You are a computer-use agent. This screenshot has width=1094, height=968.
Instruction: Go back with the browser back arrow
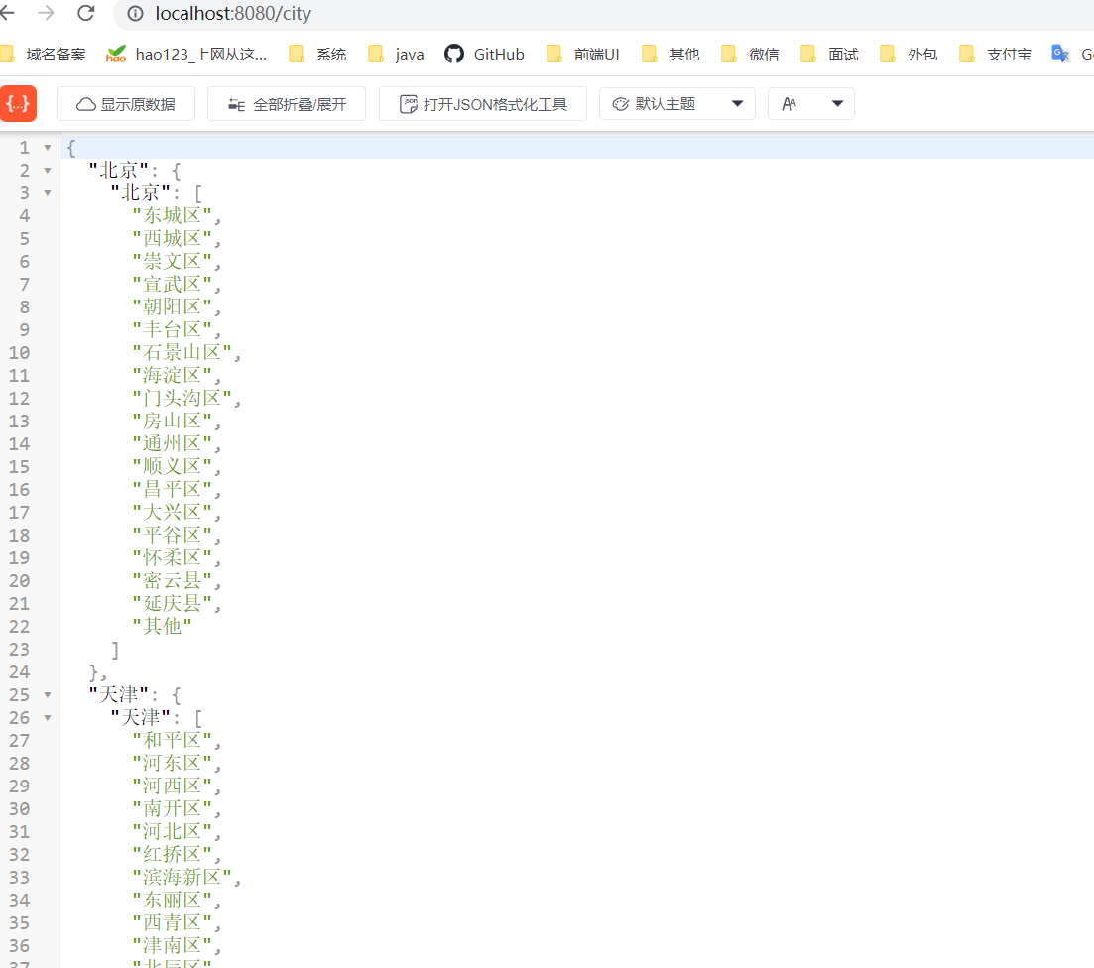8,13
